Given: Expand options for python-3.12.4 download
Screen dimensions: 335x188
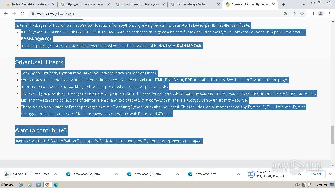Looking at the screenshot, I should click(56, 174).
